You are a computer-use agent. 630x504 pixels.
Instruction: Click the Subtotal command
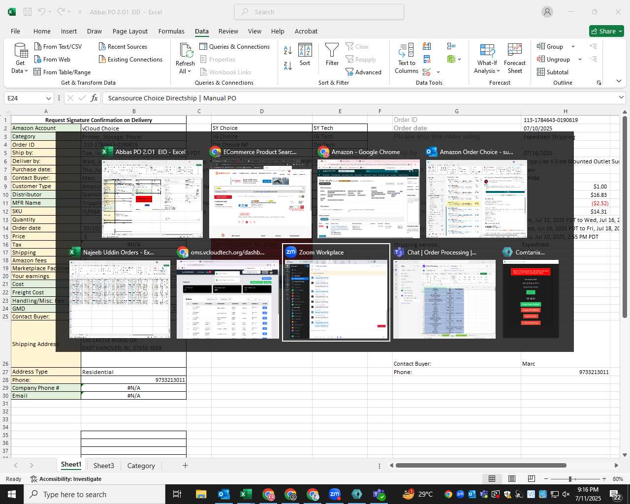click(552, 72)
